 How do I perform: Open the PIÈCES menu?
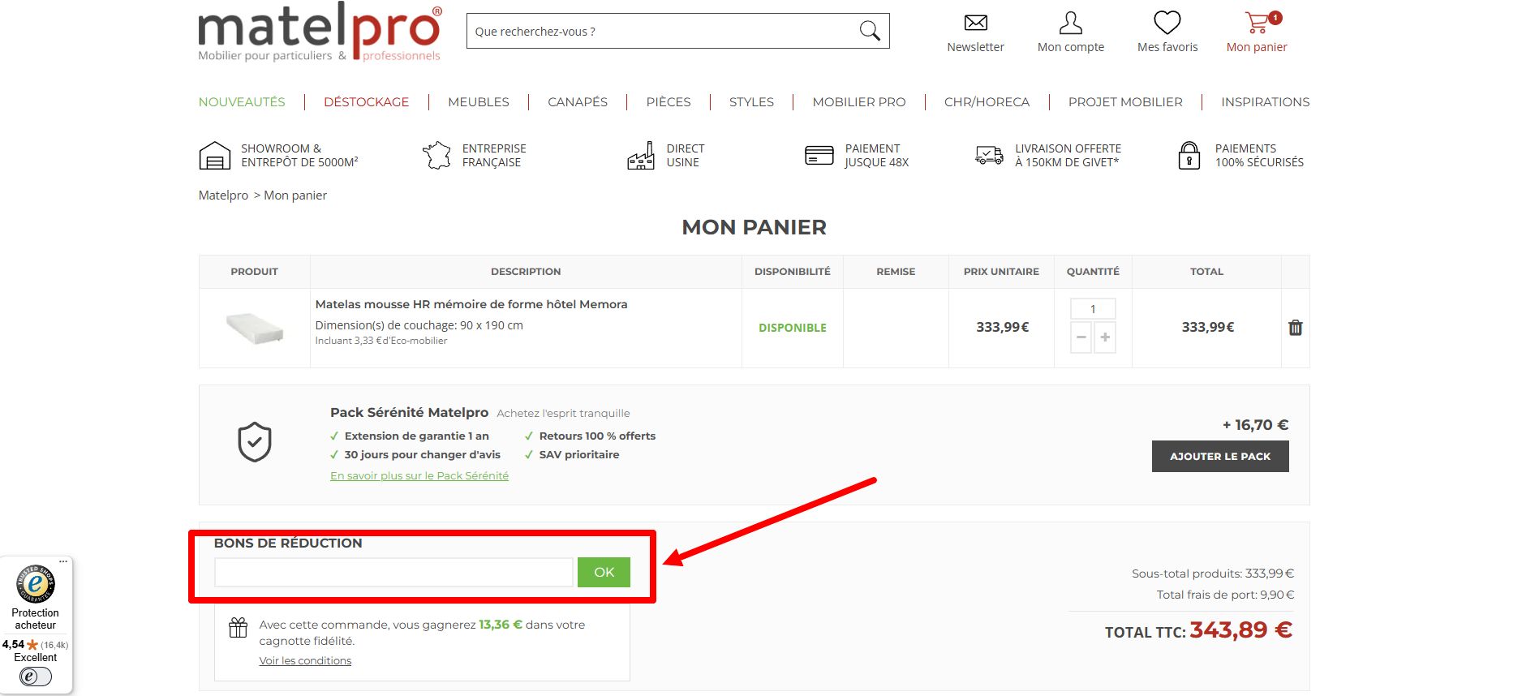pos(669,101)
